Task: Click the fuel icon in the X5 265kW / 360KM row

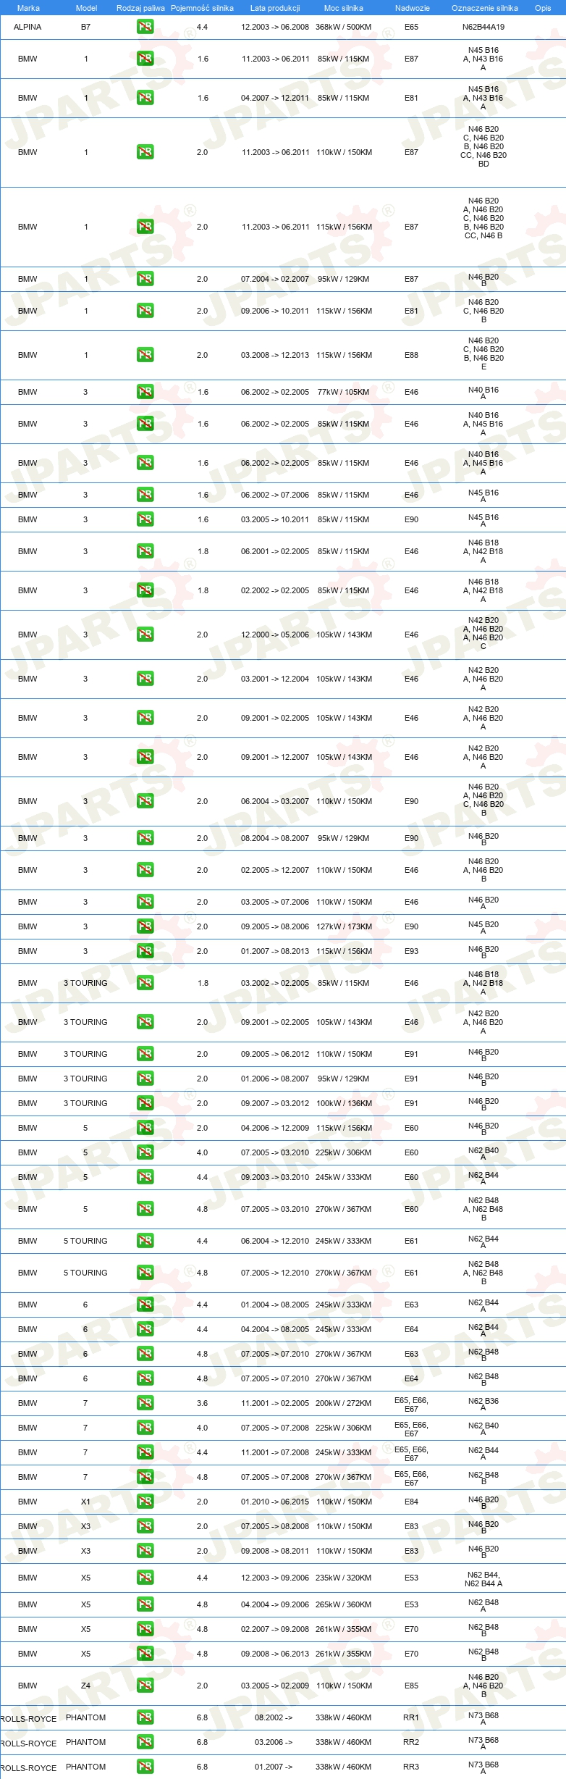Action: click(145, 1604)
